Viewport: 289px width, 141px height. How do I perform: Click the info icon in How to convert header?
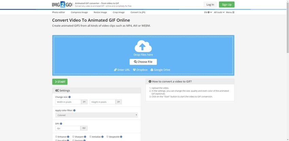[150, 81]
